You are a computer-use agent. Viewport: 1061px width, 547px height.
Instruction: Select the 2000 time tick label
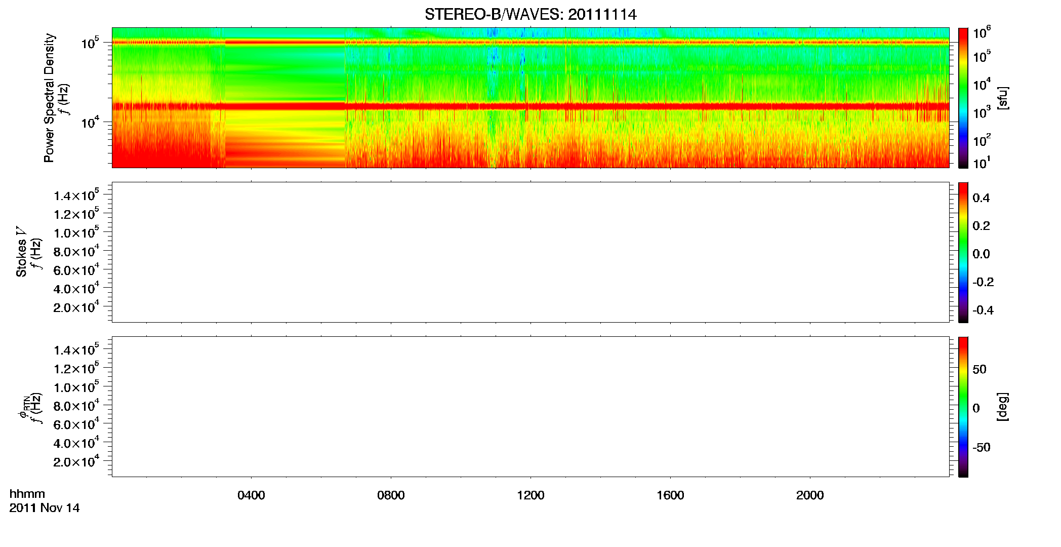tap(810, 495)
